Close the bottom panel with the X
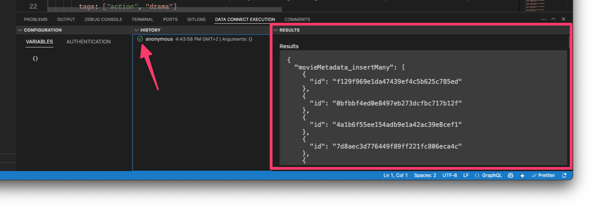This screenshot has width=595, height=209. click(564, 19)
